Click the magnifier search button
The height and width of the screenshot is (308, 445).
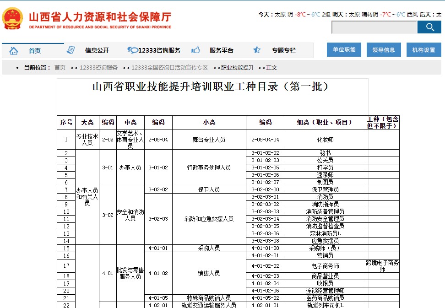[429, 27]
